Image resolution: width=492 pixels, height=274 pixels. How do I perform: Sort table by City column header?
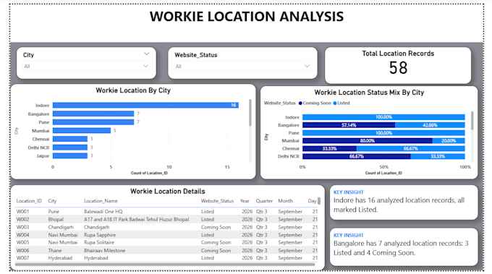point(52,201)
